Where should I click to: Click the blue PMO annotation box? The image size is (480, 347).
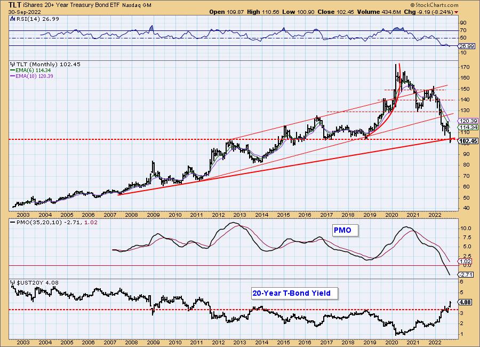[345, 230]
